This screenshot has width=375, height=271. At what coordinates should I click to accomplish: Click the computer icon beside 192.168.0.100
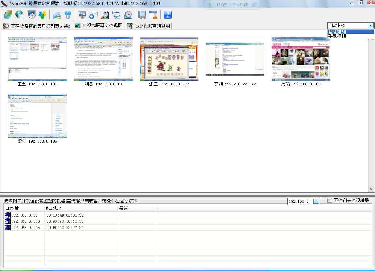tap(8, 221)
